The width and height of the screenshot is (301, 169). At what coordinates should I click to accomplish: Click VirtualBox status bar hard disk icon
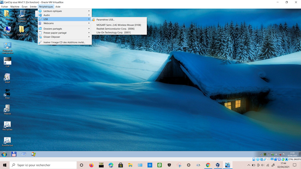[x=254, y=159]
